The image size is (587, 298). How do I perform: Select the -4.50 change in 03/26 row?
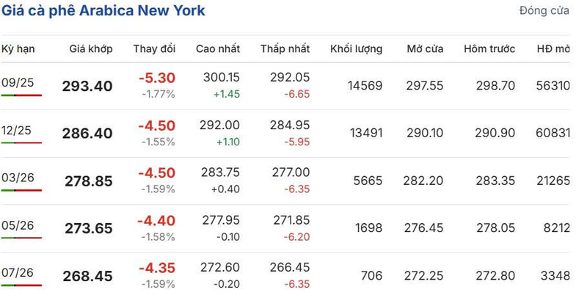[x=157, y=173]
